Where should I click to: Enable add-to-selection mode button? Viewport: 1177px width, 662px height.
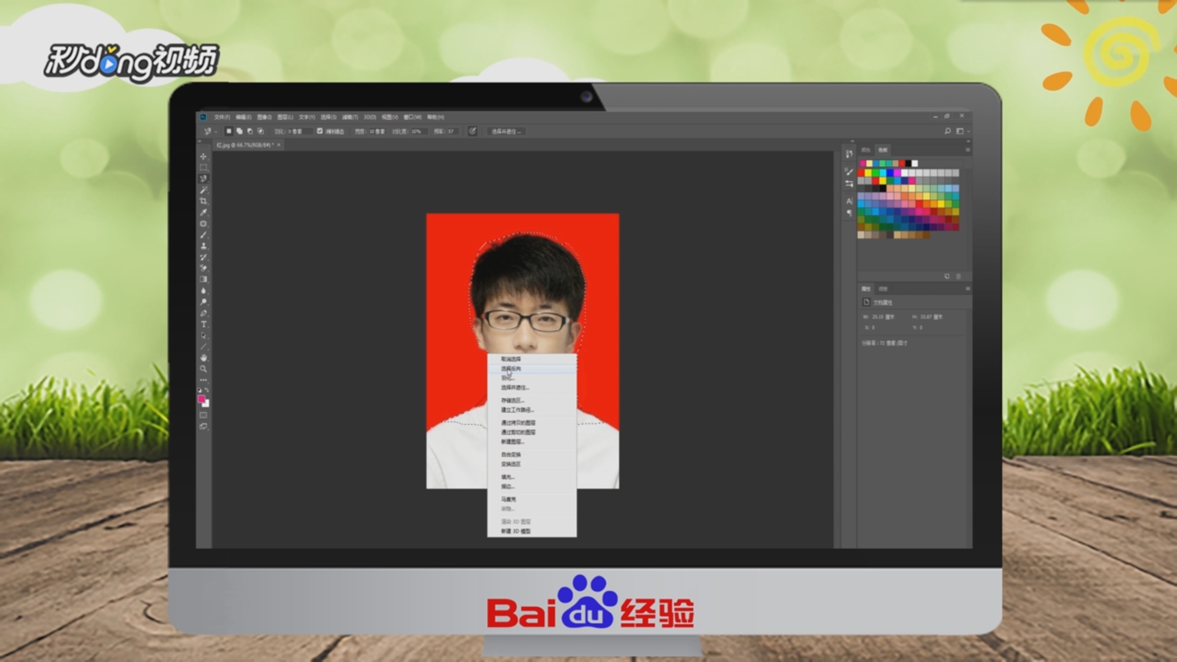tap(240, 131)
